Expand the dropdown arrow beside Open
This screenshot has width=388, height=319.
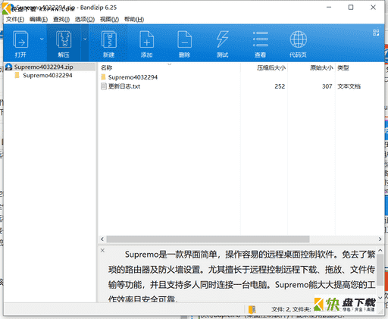click(x=42, y=39)
